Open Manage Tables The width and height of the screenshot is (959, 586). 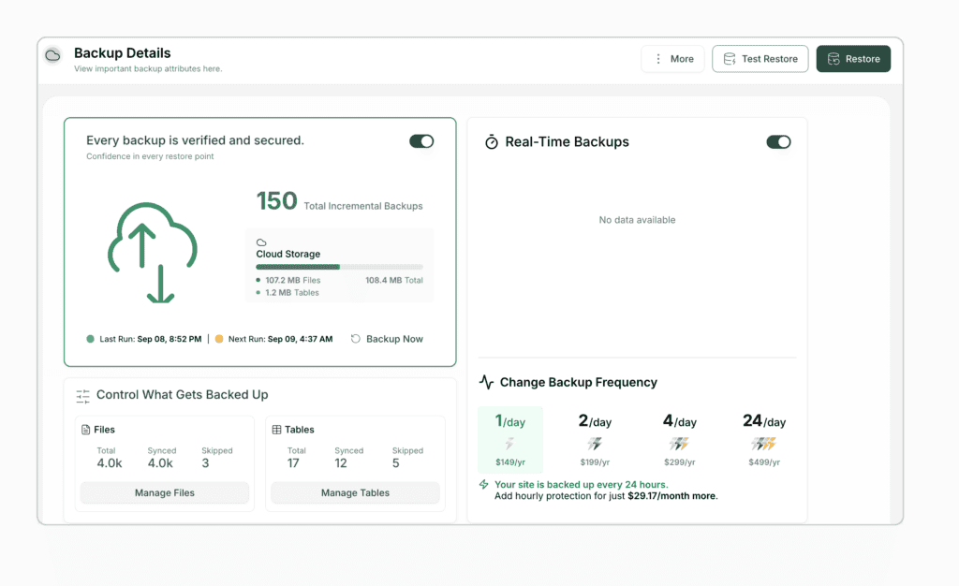click(x=355, y=492)
